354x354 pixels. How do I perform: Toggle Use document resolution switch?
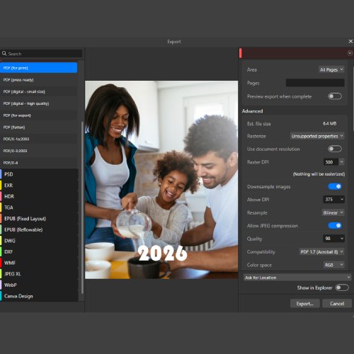point(335,149)
